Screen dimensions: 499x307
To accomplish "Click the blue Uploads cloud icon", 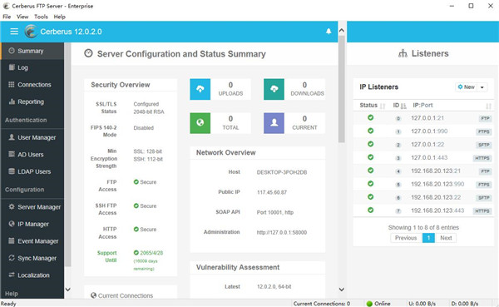I will click(x=200, y=89).
